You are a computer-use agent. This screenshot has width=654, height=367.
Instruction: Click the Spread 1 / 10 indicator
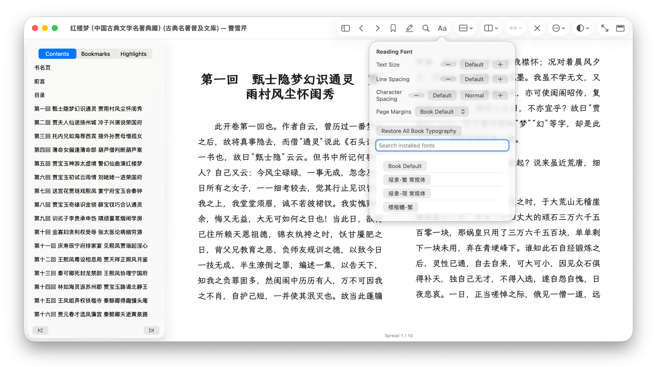(399, 336)
